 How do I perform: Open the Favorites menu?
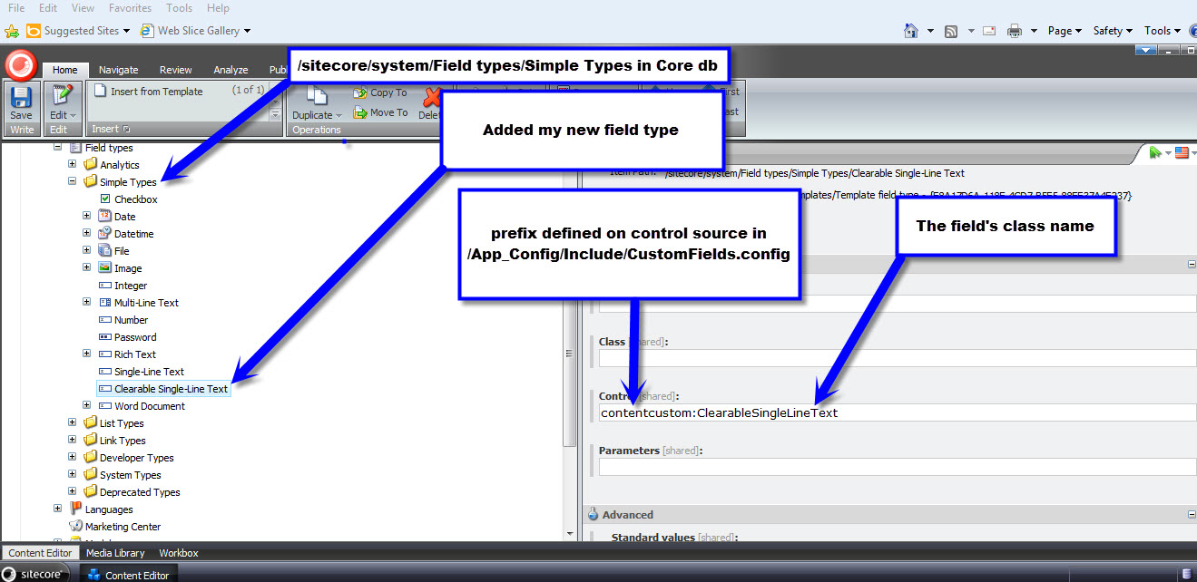[129, 8]
